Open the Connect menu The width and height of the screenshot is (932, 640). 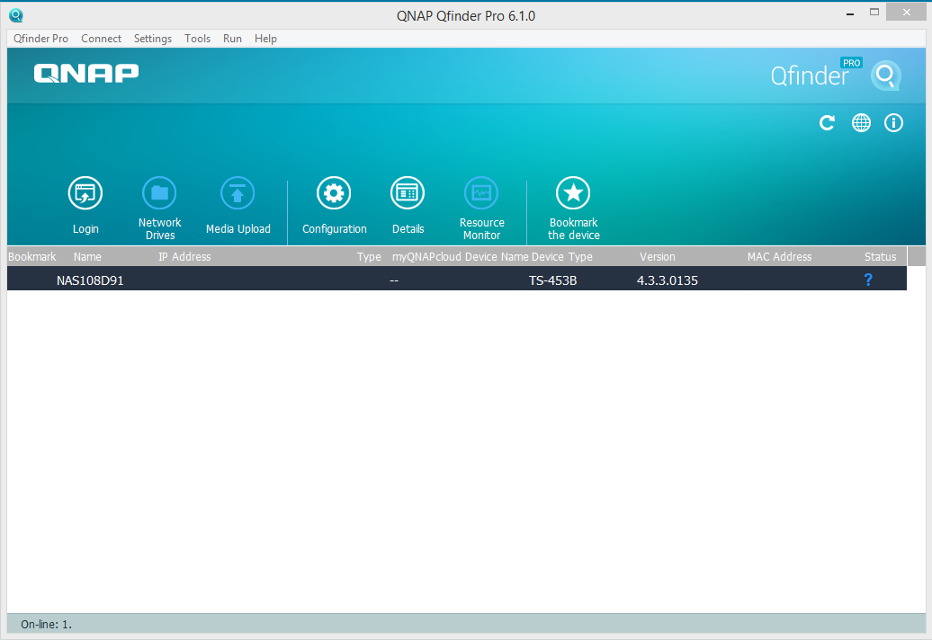pyautogui.click(x=101, y=39)
